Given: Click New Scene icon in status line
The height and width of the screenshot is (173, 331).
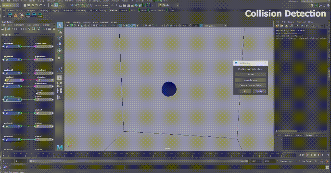Looking at the screenshot, I should pos(25,5).
